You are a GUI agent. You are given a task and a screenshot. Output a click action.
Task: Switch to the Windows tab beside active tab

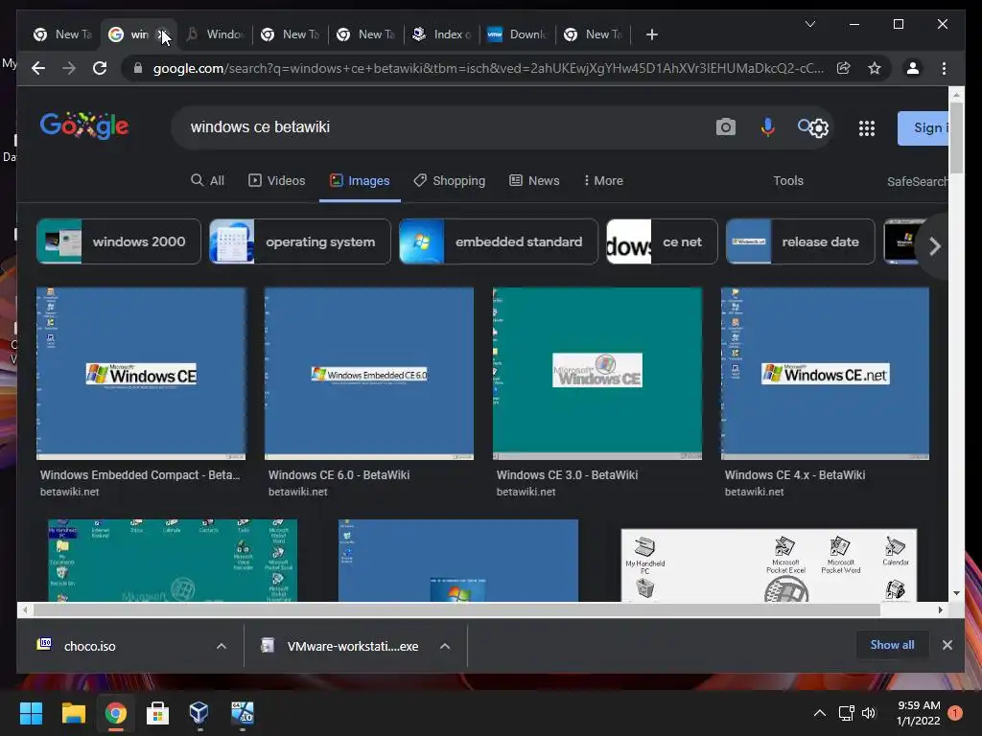click(215, 34)
